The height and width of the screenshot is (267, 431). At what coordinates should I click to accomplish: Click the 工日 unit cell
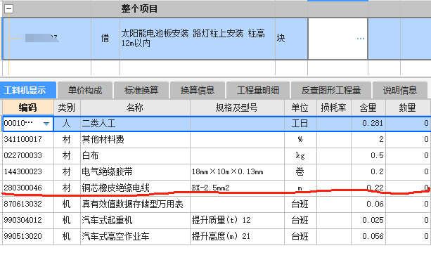[x=300, y=124]
